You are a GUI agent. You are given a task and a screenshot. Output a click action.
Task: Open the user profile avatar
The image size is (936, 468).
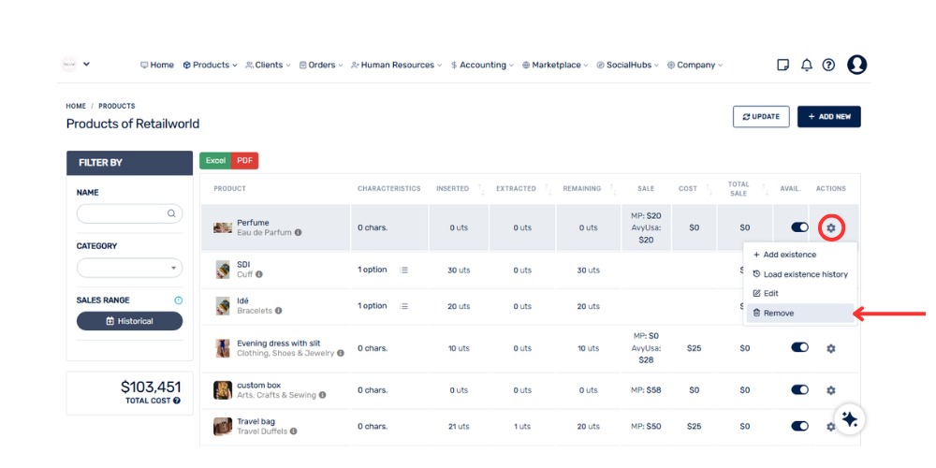[856, 65]
